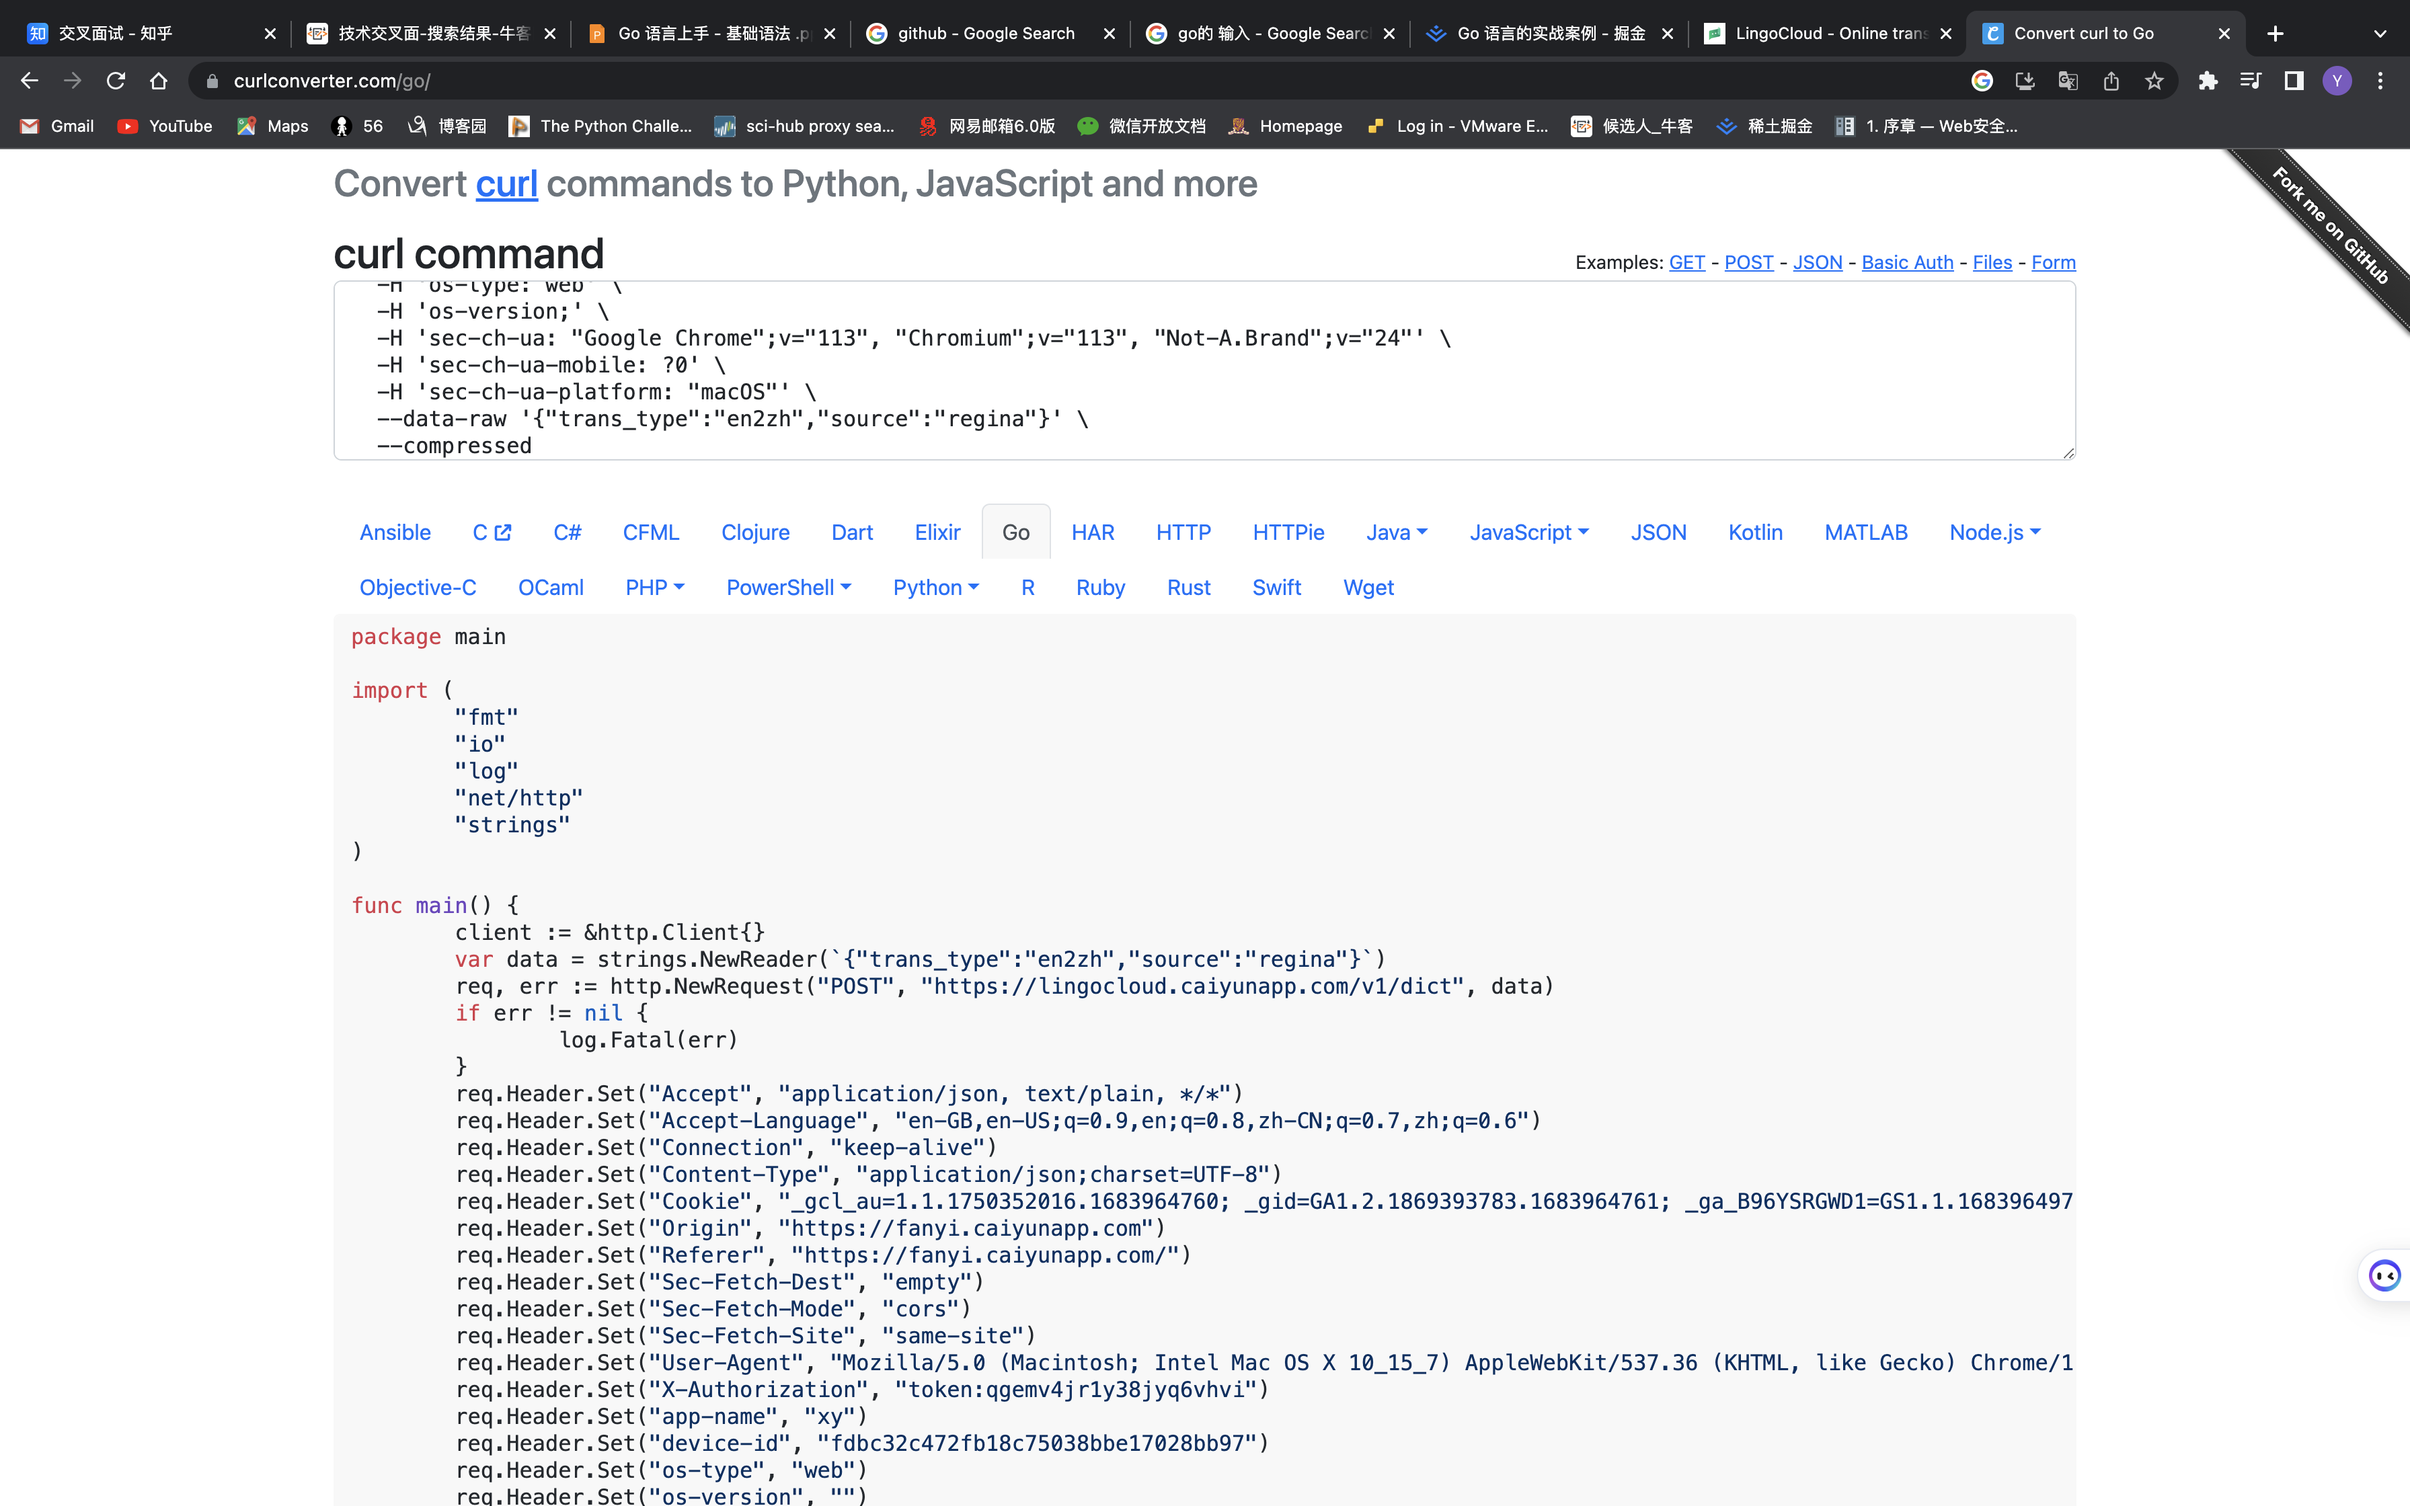
Task: Open The Python Challenge bookmark
Action: [x=600, y=126]
